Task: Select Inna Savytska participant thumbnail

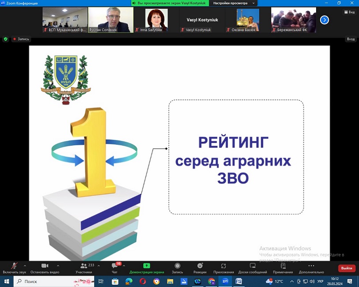Action: (x=157, y=20)
